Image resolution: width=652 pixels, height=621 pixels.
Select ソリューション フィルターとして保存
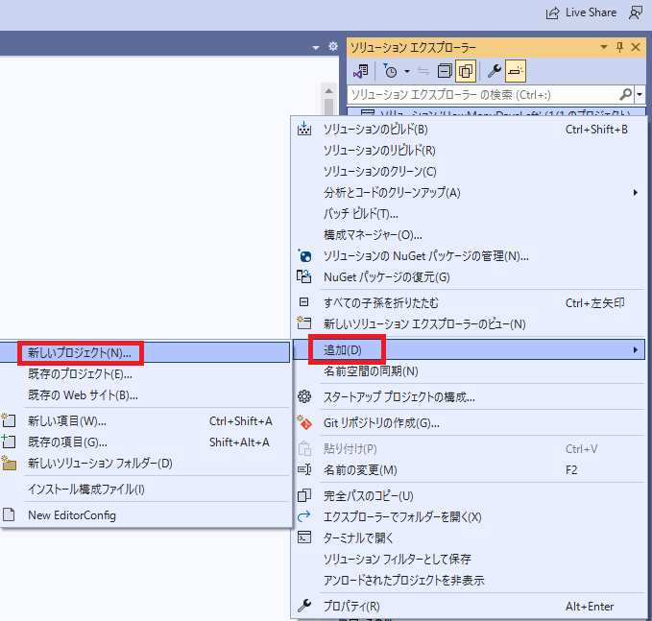point(470,559)
